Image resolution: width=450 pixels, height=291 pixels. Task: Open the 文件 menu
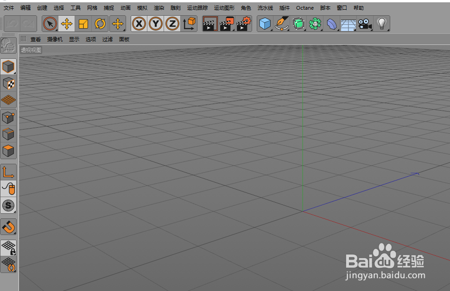(9, 8)
